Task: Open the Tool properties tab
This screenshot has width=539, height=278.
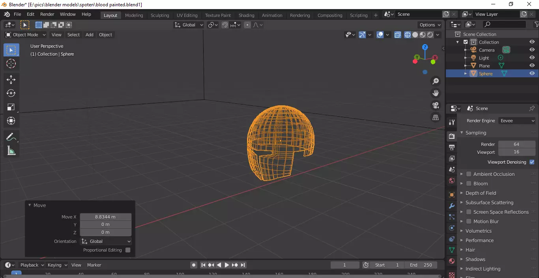Action: [452, 122]
